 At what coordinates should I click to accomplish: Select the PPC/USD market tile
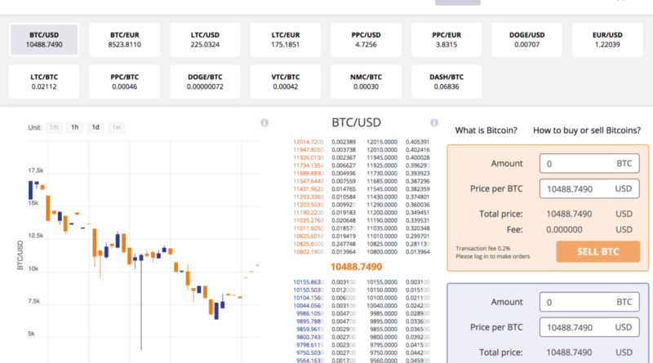[366, 39]
